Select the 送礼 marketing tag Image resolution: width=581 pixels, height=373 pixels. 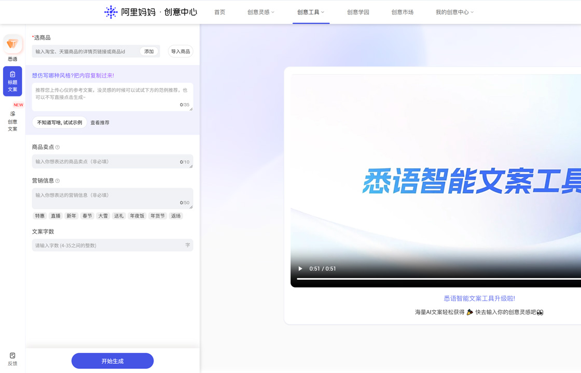(119, 216)
